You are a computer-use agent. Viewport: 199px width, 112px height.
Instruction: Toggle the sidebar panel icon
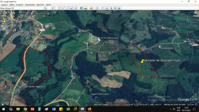pyautogui.click(x=53, y=8)
